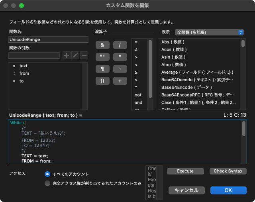Click the Execute button
The height and width of the screenshot is (202, 255).
click(185, 171)
